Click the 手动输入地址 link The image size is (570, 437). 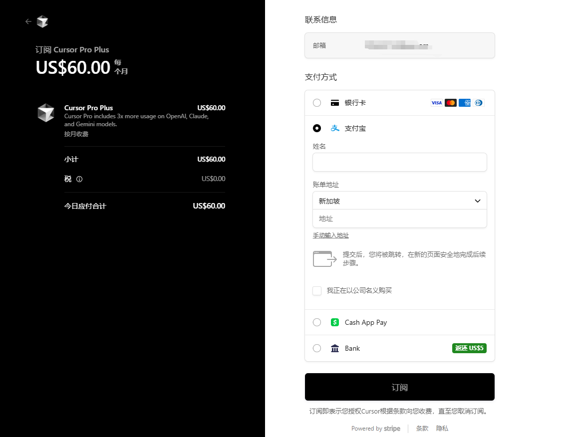[331, 235]
